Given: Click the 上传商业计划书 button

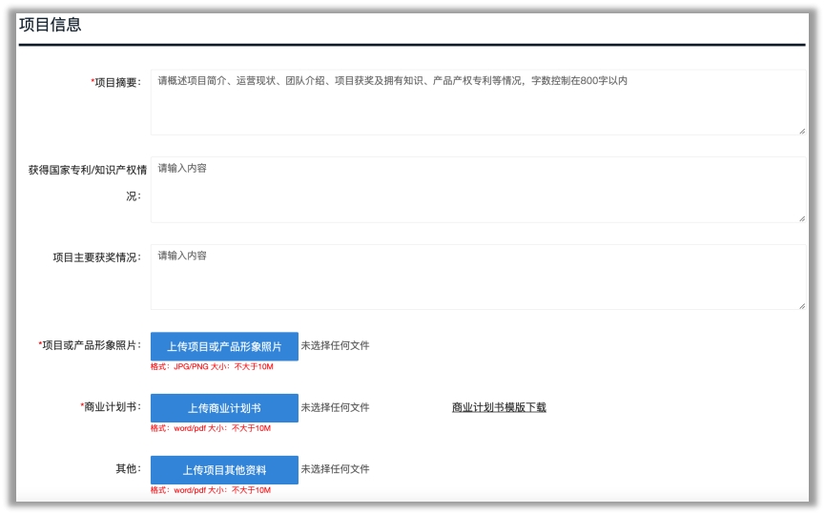Looking at the screenshot, I should [x=224, y=408].
